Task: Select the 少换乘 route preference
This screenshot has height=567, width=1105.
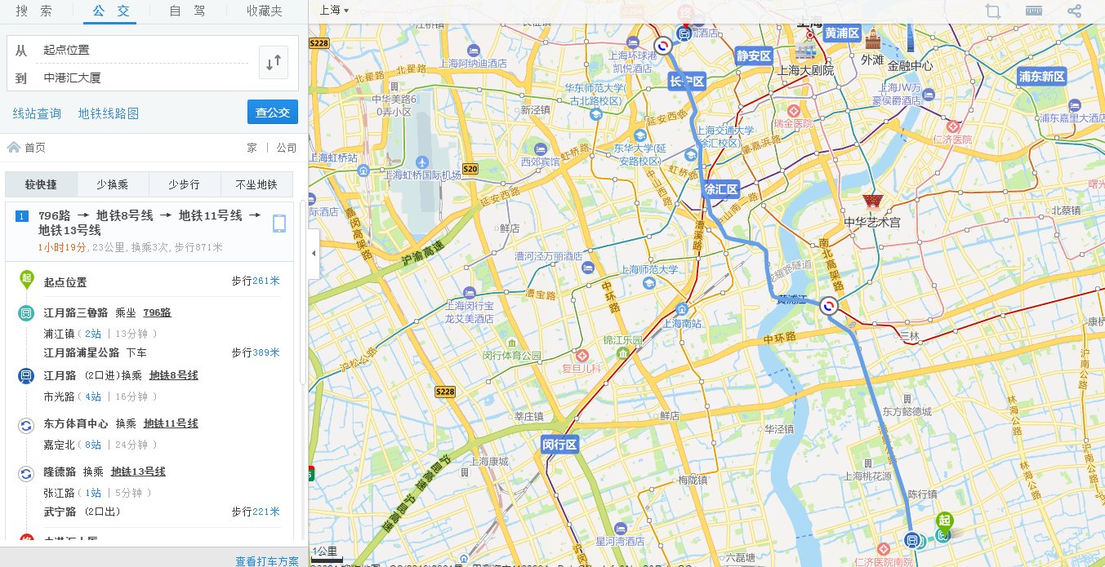Action: click(112, 184)
